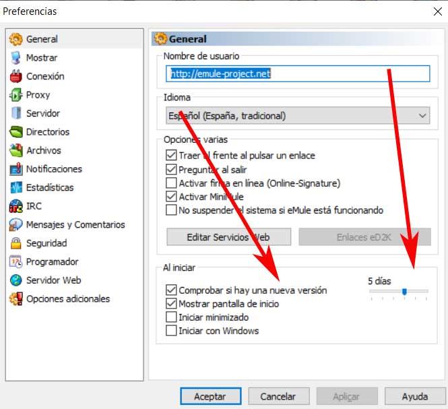Select the Notificaciones label in sidebar

click(54, 169)
